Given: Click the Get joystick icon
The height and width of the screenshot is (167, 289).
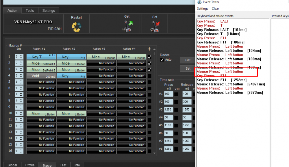Looking at the screenshot, I should click(x=127, y=26).
